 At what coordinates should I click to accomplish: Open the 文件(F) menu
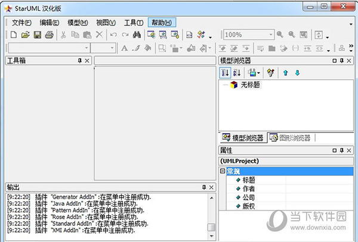(x=21, y=23)
